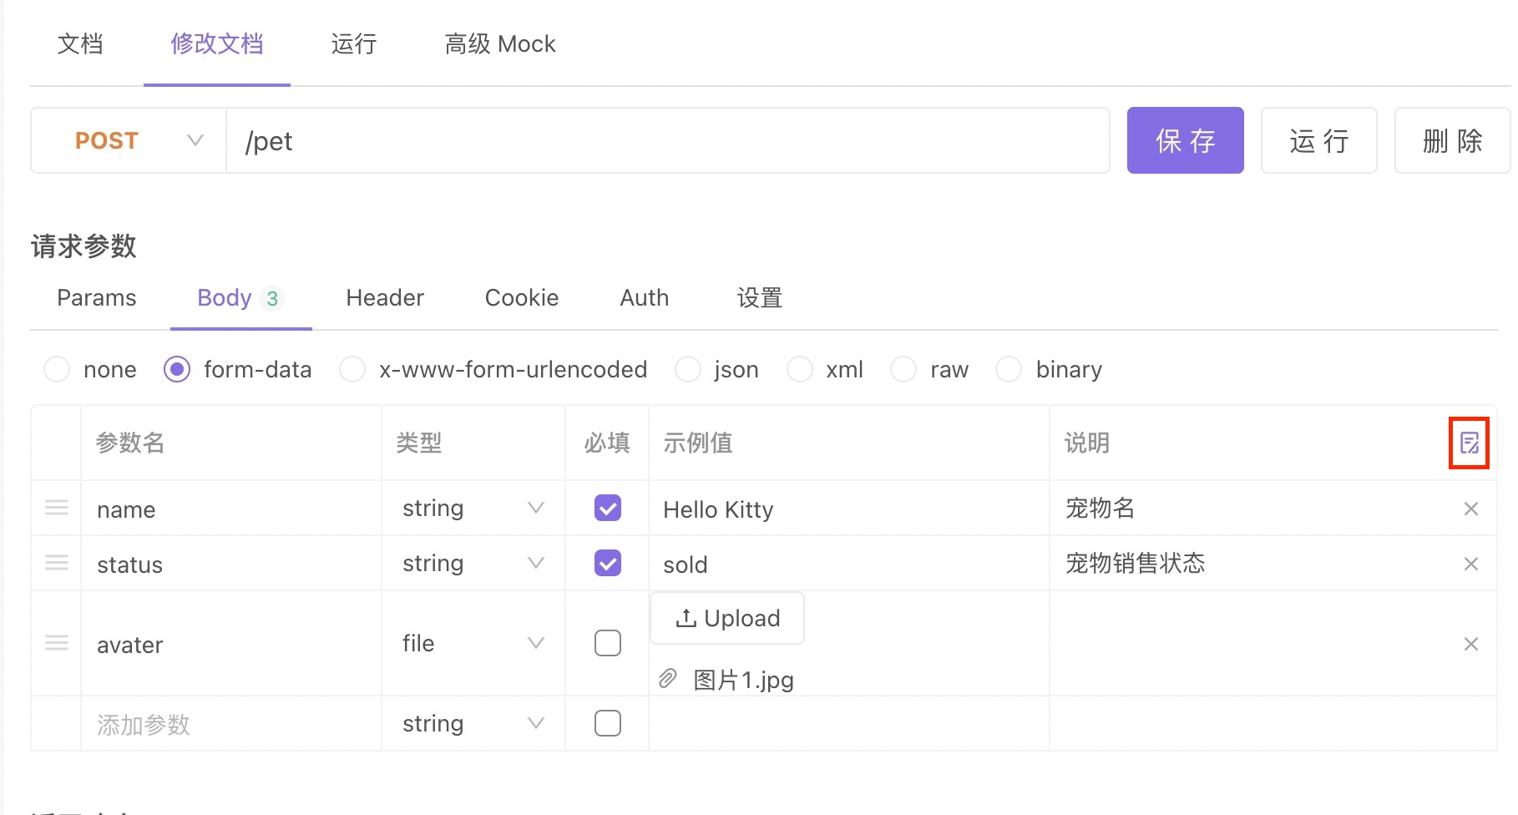Click the batch edit icon in description column
The height and width of the screenshot is (815, 1518).
[x=1469, y=443]
